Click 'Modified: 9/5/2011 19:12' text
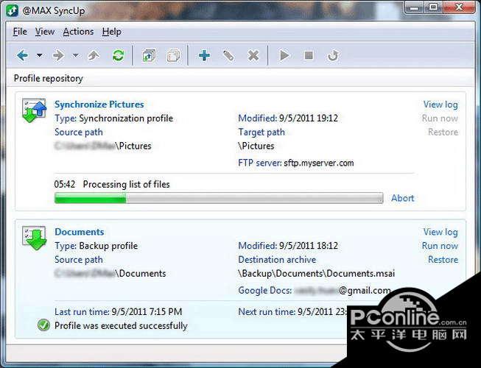Screen dimensions: 481x368 (288, 118)
